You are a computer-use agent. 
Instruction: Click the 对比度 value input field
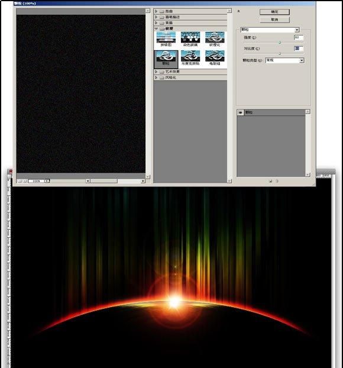[299, 49]
